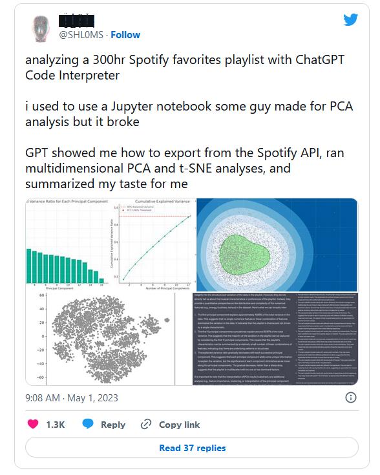Follow the @SHL0MS account
This screenshot has height=475, width=380.
tap(125, 35)
